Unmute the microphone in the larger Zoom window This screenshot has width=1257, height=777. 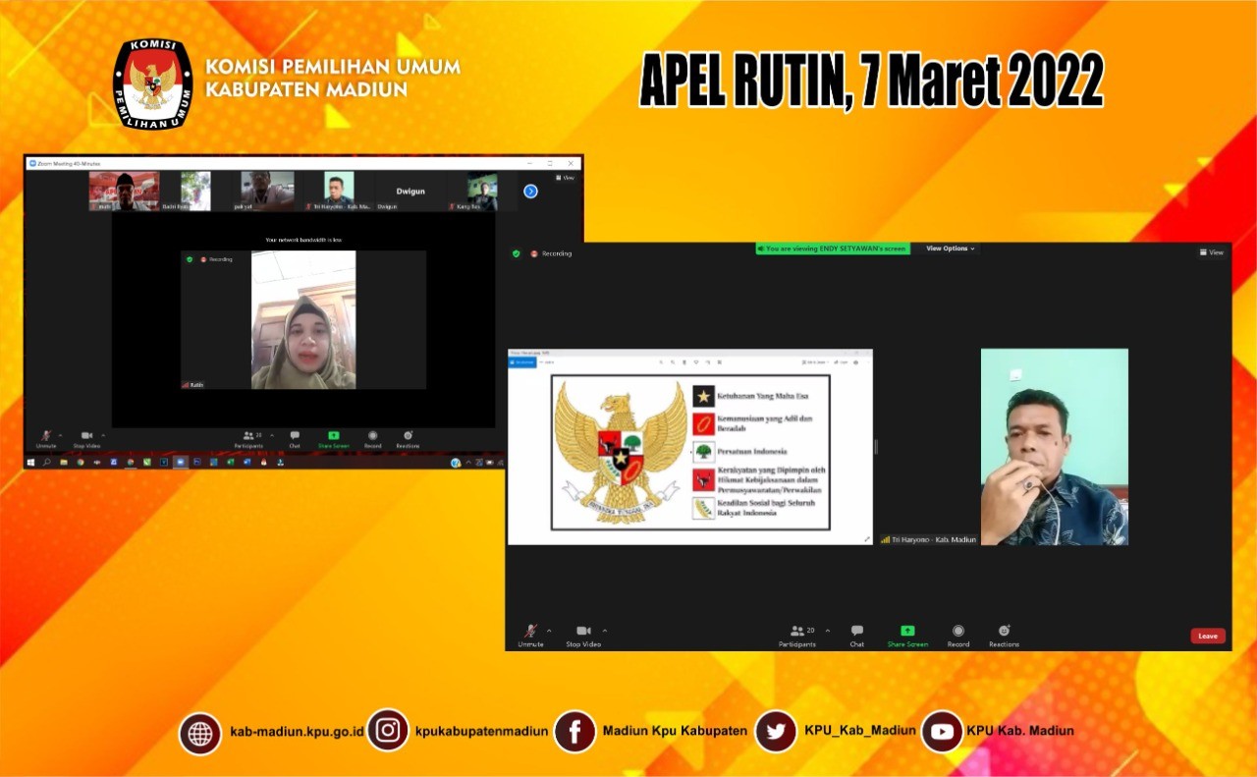[530, 633]
